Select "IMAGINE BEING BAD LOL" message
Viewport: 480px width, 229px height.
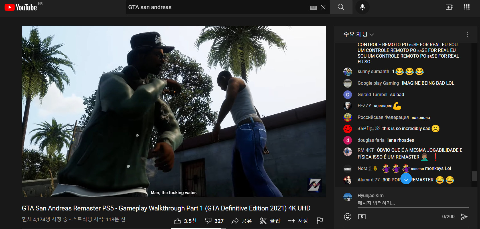coord(428,83)
